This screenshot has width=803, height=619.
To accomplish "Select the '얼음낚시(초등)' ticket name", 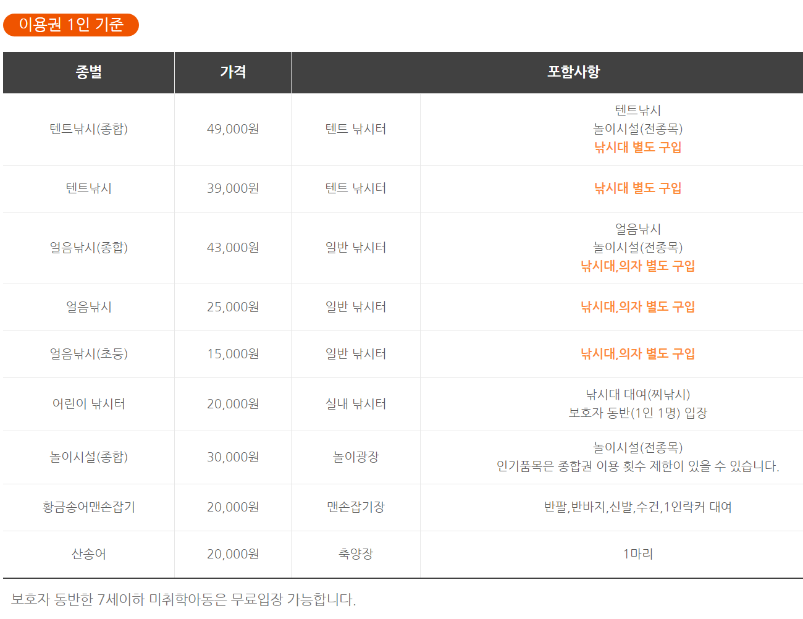I will (x=89, y=354).
